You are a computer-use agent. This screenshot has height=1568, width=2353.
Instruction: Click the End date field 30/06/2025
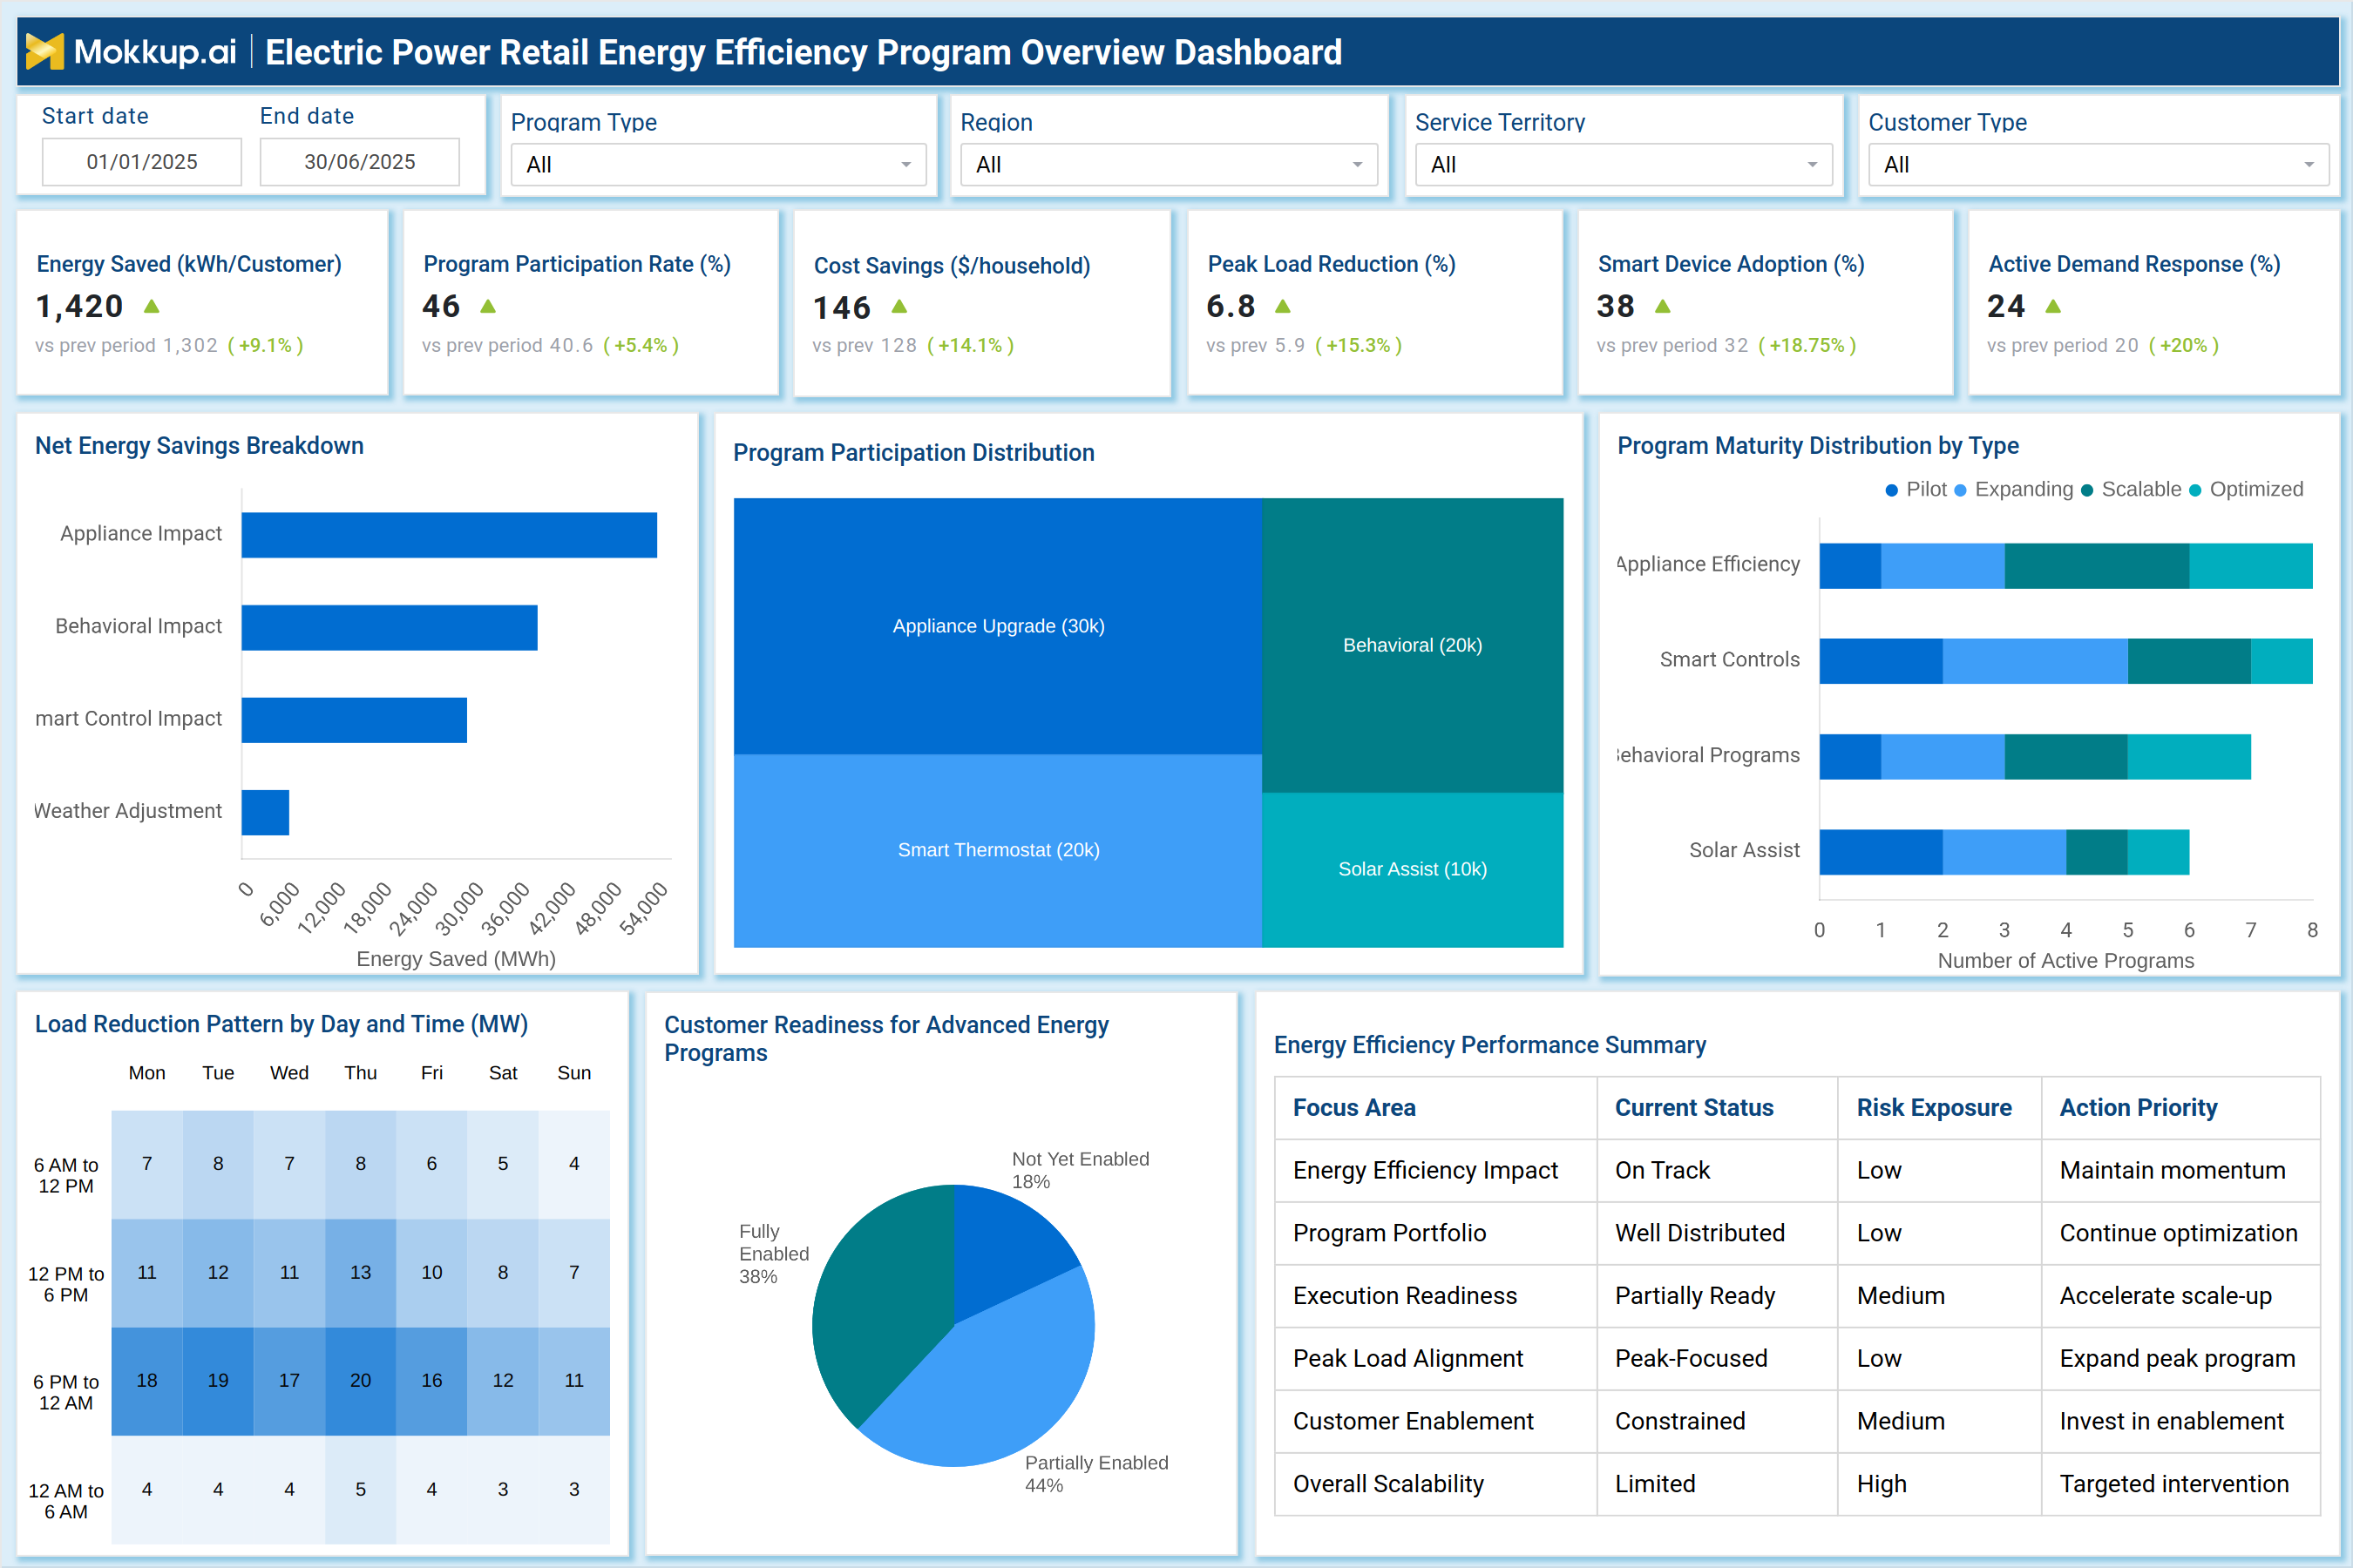tap(360, 162)
